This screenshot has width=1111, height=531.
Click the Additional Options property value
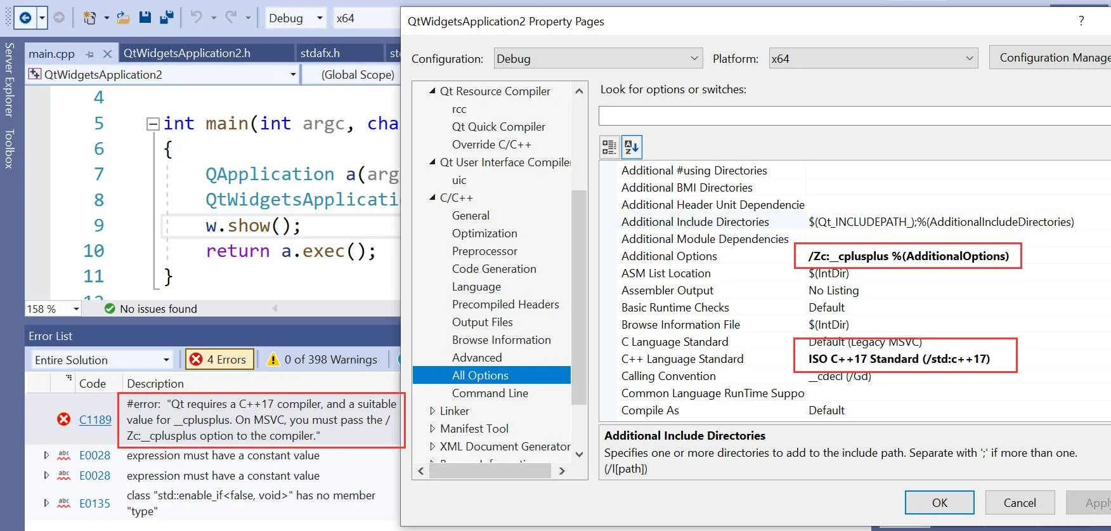pos(908,256)
